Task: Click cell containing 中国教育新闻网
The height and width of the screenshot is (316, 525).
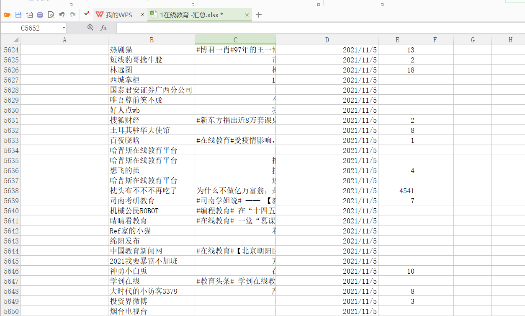Action: 152,251
